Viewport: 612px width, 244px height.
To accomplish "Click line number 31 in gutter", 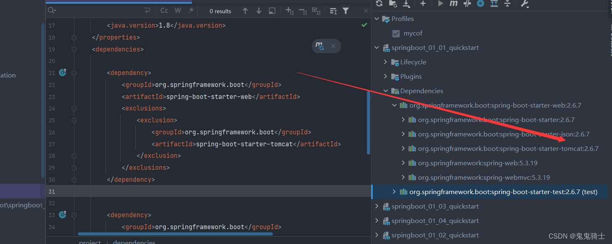I will click(51, 191).
